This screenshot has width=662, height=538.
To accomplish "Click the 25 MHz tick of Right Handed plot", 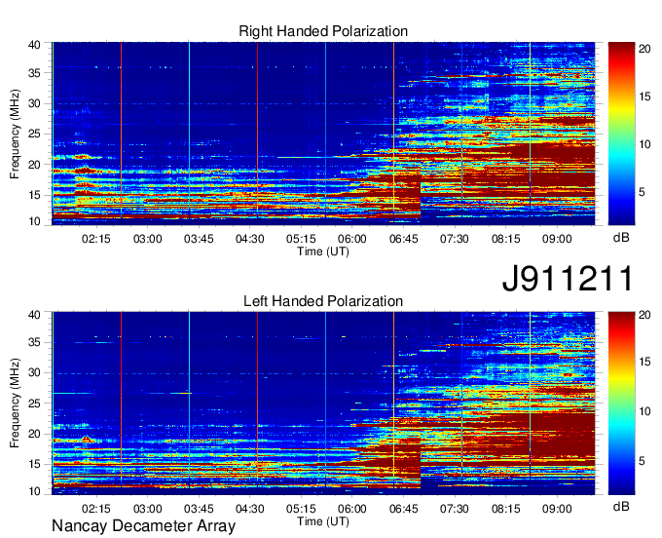I will [34, 134].
